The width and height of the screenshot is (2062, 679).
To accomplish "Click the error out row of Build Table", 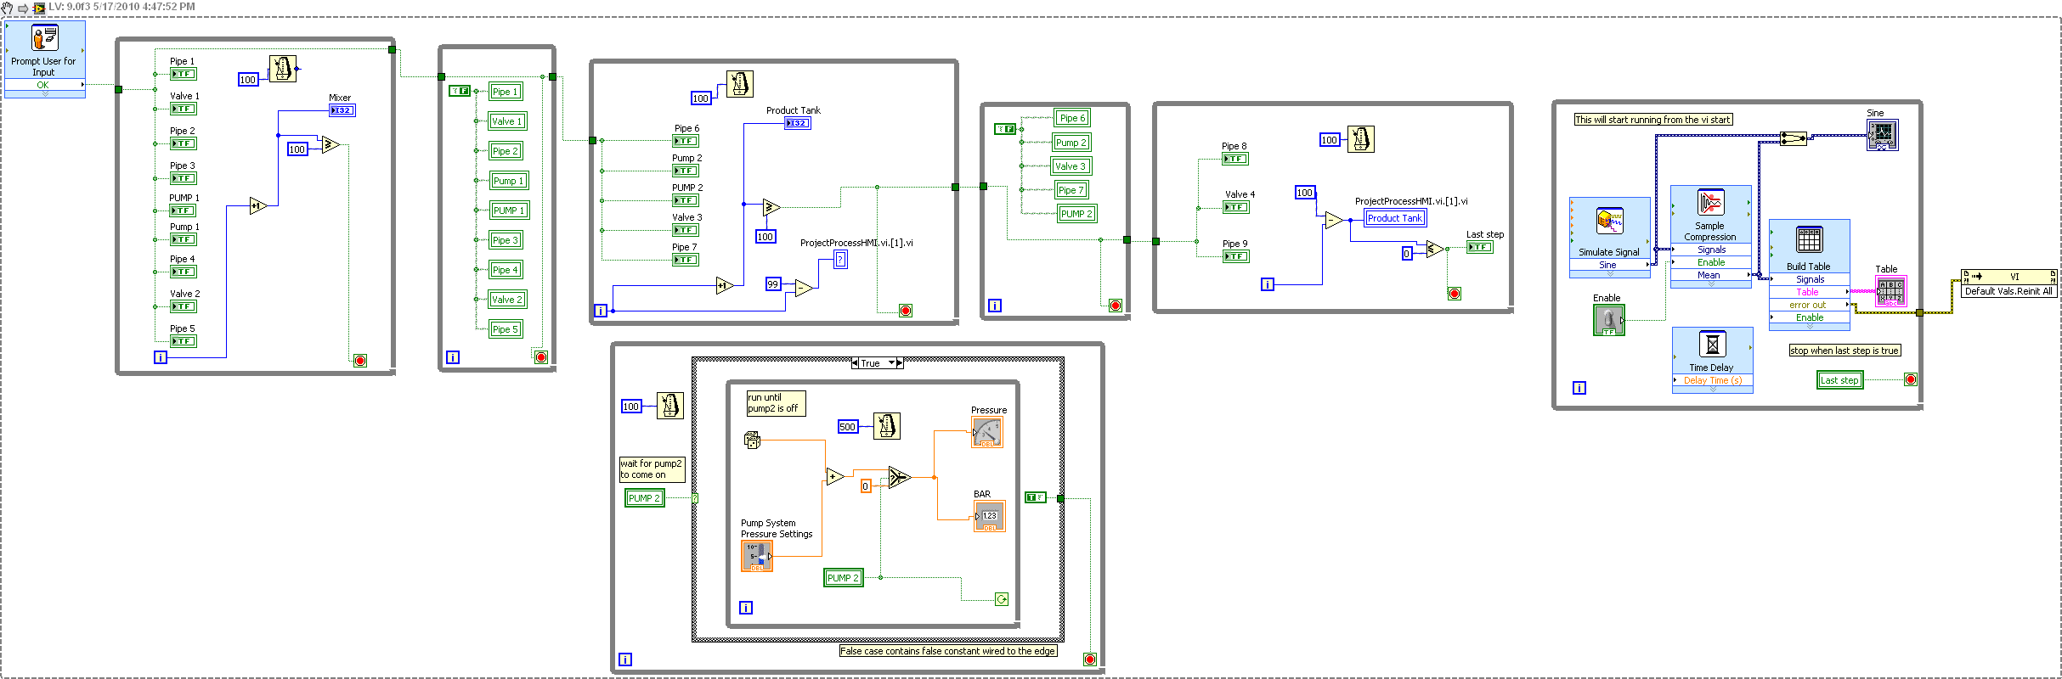I will (1809, 305).
